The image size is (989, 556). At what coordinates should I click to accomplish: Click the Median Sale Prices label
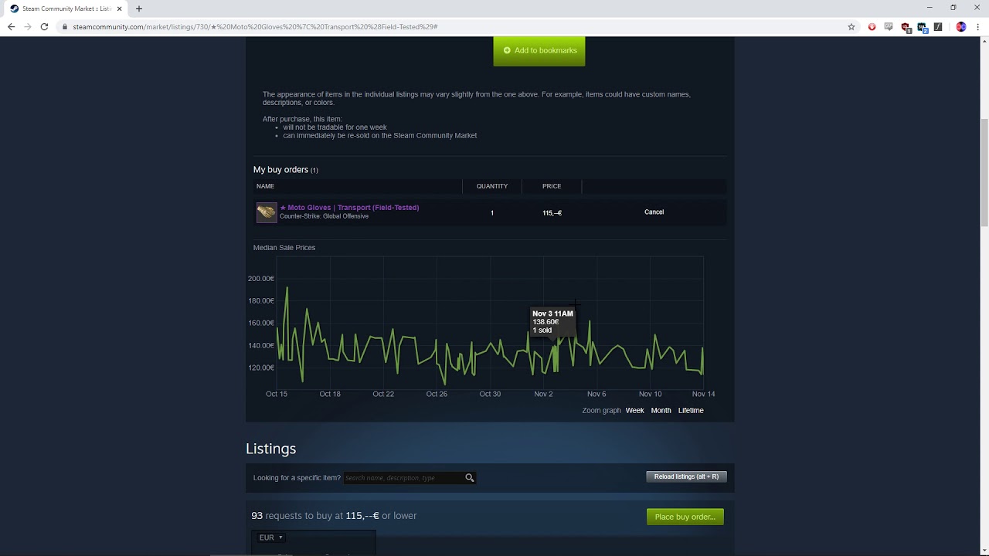tap(284, 248)
